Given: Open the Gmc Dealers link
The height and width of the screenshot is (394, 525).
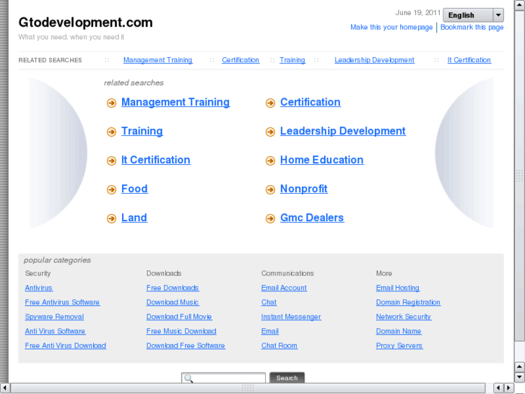Looking at the screenshot, I should point(312,218).
